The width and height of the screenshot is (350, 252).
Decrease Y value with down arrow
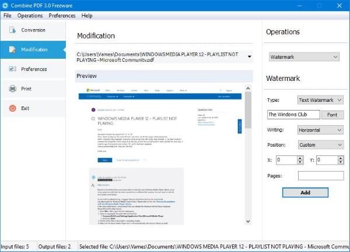(x=341, y=162)
